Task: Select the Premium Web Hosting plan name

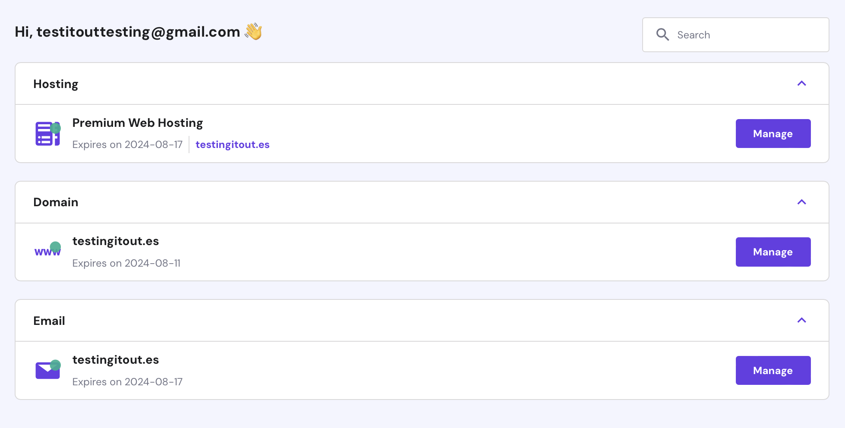Action: click(137, 123)
